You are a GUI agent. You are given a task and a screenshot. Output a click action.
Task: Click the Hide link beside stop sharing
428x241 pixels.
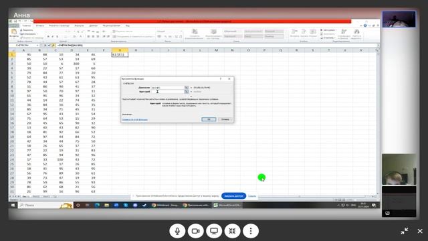click(252, 196)
